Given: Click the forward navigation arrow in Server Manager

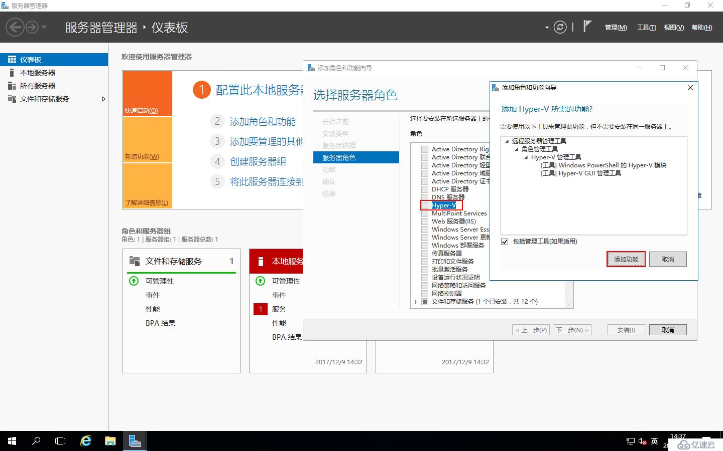Looking at the screenshot, I should [x=32, y=27].
